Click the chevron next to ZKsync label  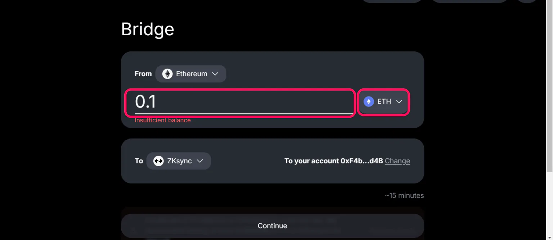200,161
